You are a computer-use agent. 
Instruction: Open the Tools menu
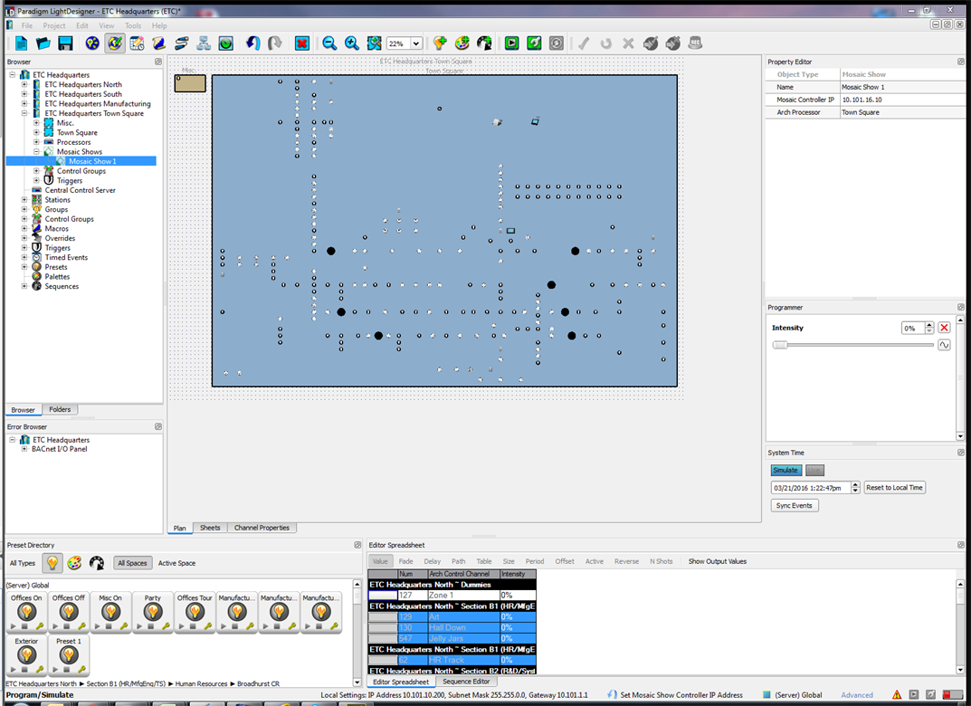pyautogui.click(x=133, y=25)
